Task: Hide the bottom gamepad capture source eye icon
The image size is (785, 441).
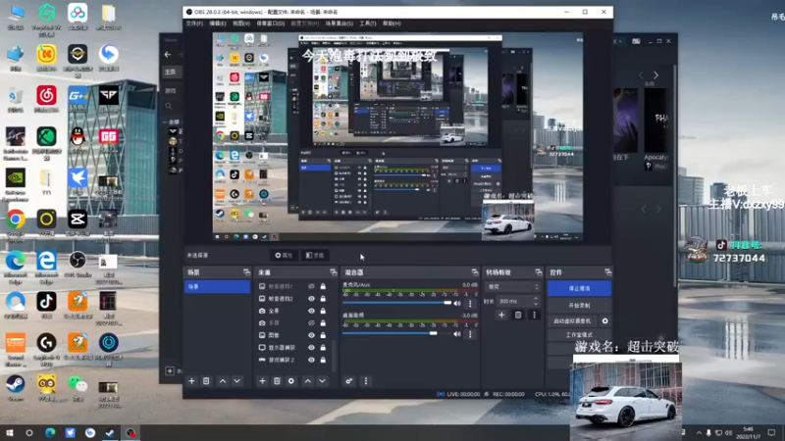Action: click(311, 360)
